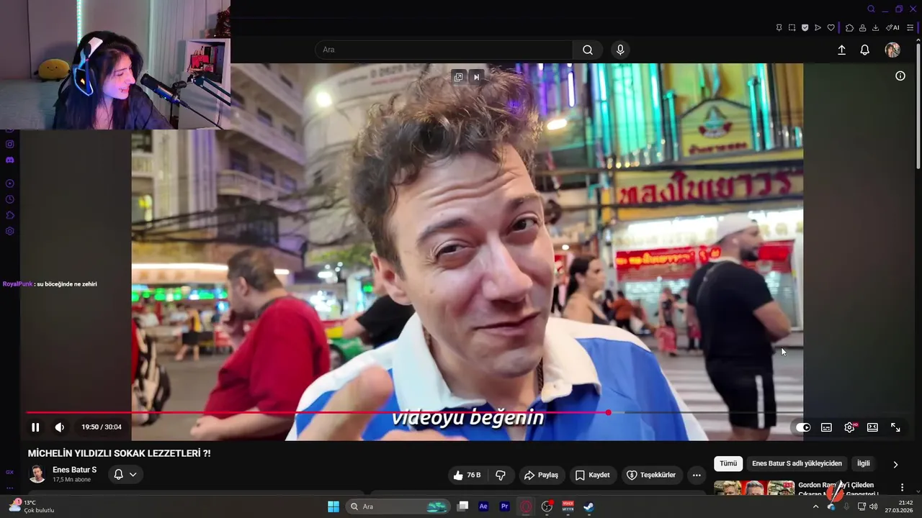Dislike the video with the thumbs down
922x518 pixels.
500,475
